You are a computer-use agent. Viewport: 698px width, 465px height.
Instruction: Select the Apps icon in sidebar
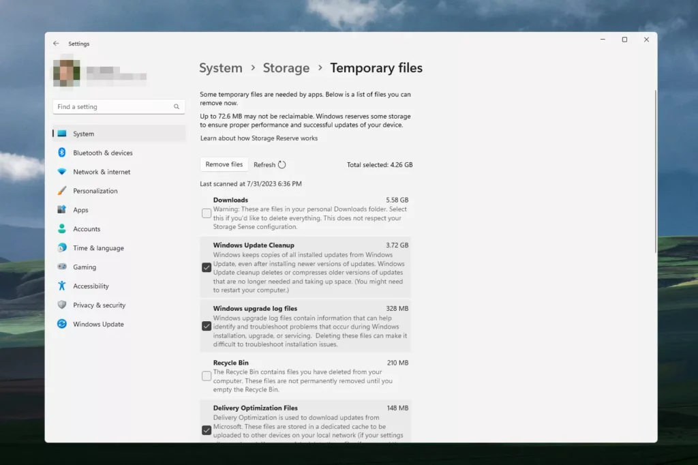(61, 210)
